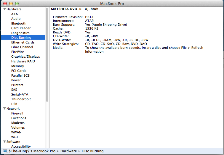Click the Network category label
Screen dimensions: 224x155
coord(13,109)
